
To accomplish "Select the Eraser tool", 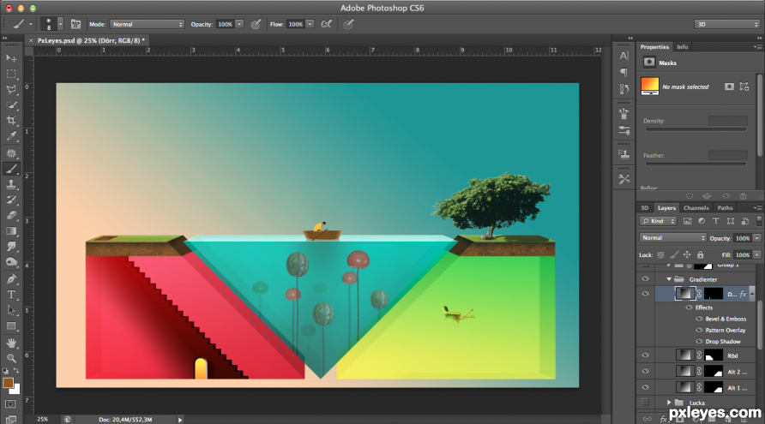I will [11, 215].
